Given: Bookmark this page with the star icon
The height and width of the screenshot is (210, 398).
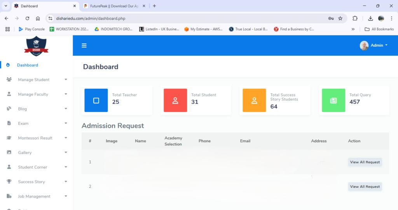Looking at the screenshot, I should coord(340,18).
